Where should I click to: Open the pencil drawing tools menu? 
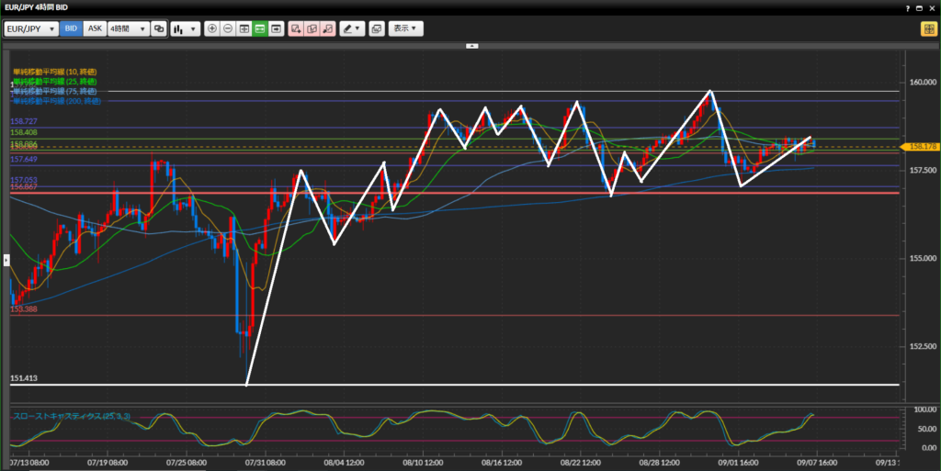coord(352,28)
